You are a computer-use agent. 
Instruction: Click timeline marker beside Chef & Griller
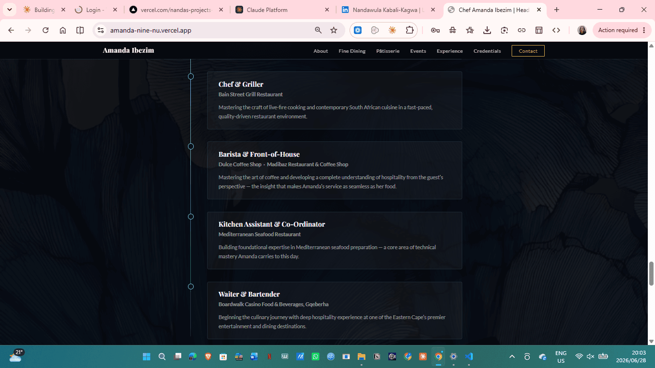[x=191, y=76]
